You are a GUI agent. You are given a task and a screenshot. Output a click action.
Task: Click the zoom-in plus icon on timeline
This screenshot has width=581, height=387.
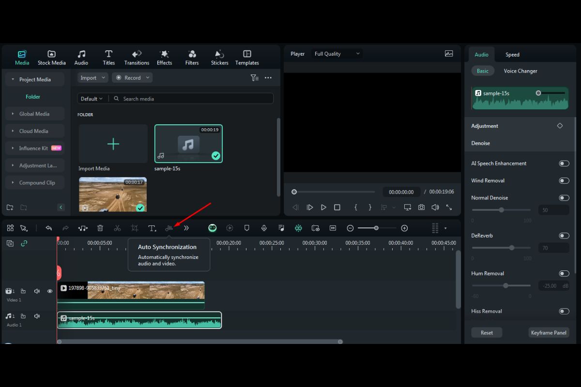coord(405,228)
